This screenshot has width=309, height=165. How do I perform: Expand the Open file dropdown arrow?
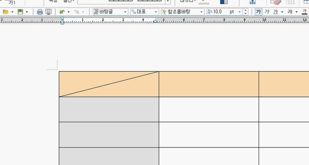coord(12,12)
